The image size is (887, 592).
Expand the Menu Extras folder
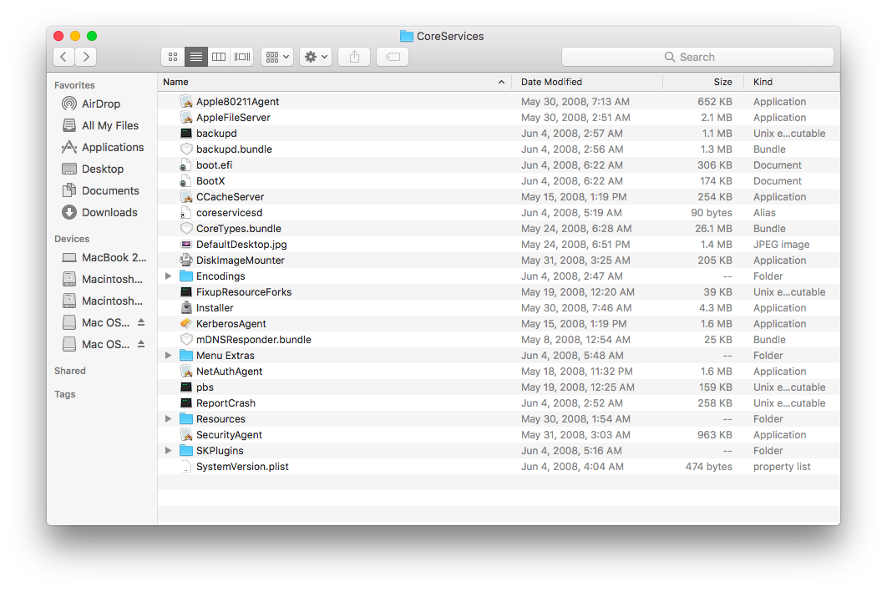click(x=168, y=355)
